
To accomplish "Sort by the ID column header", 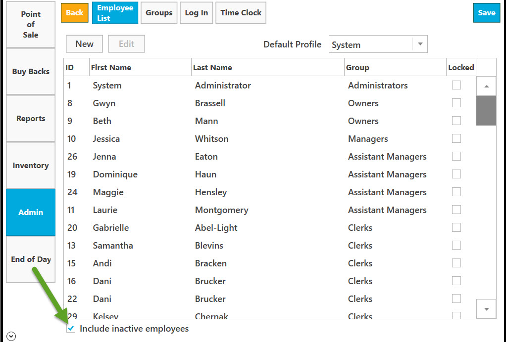I will (x=76, y=67).
